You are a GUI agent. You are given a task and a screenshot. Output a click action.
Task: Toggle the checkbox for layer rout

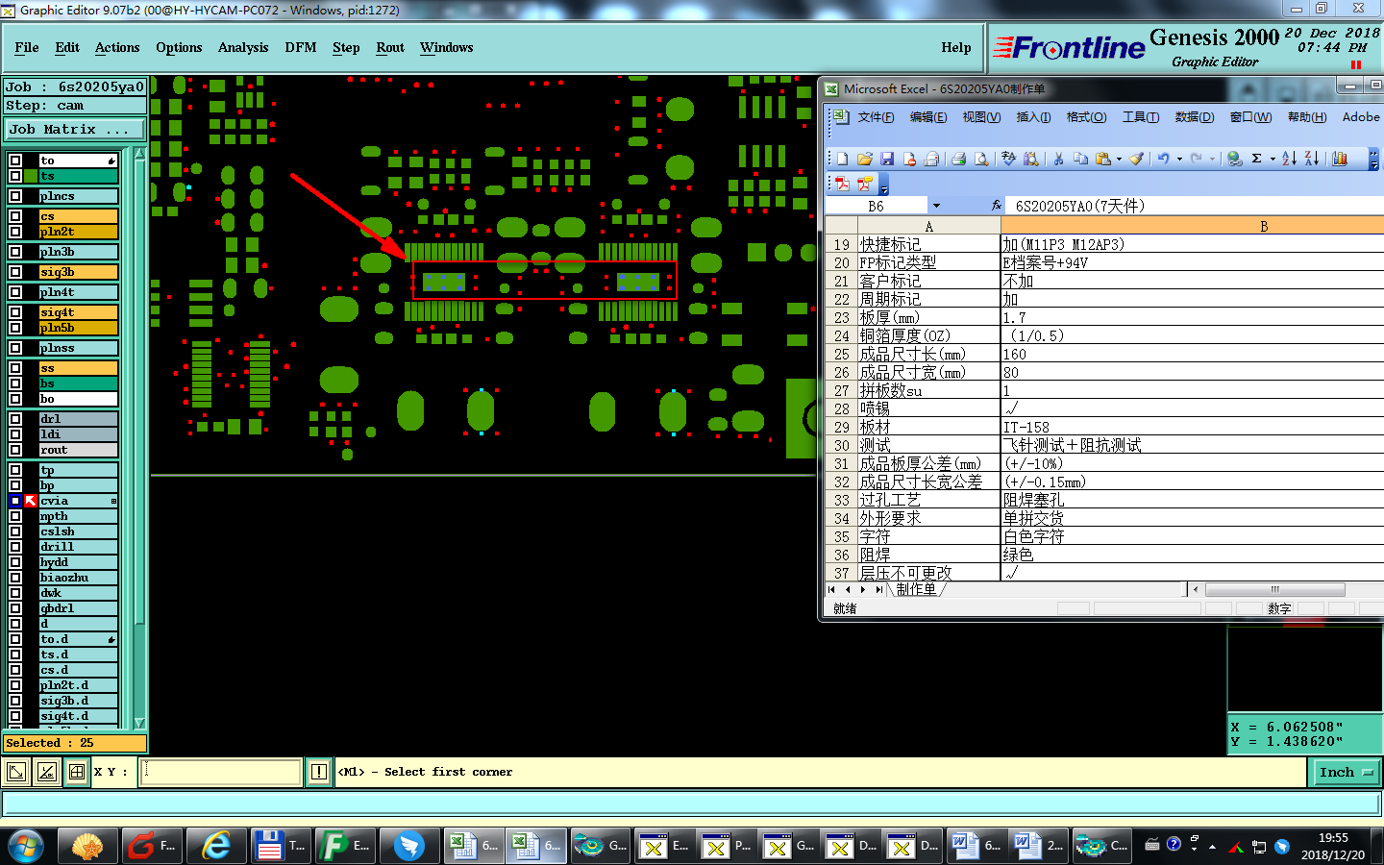(15, 450)
